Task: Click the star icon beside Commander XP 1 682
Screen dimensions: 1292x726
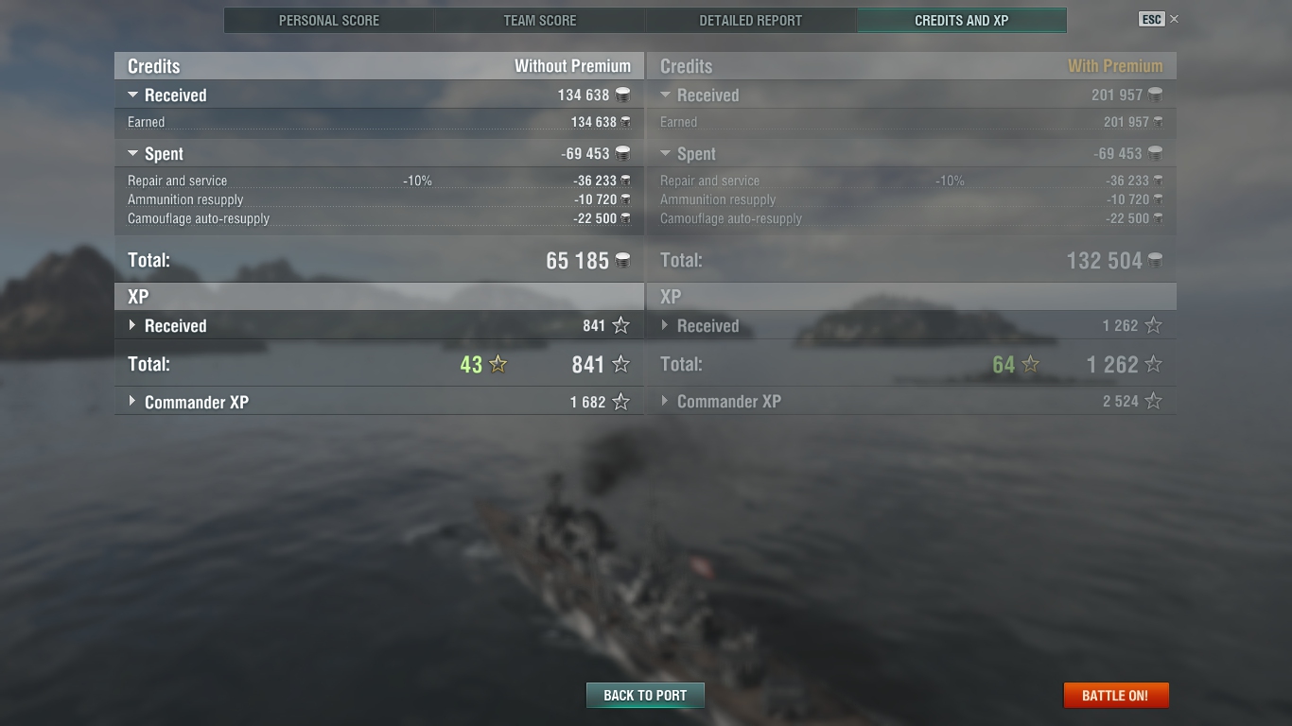Action: (x=620, y=402)
